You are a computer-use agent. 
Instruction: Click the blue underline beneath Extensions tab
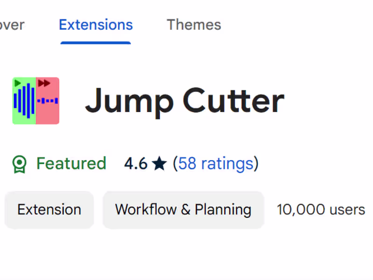[x=96, y=42]
